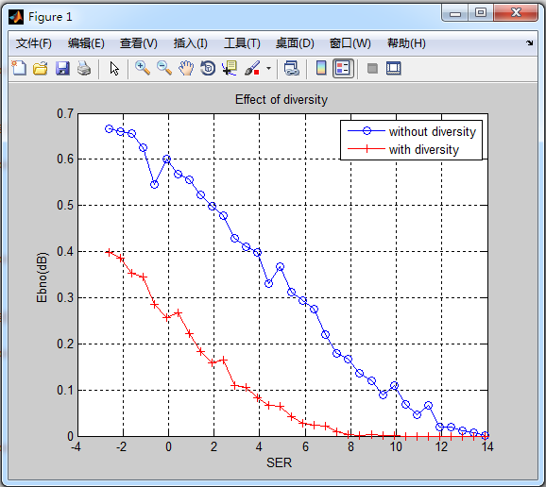Print the figure
The image size is (546, 487).
coord(84,68)
